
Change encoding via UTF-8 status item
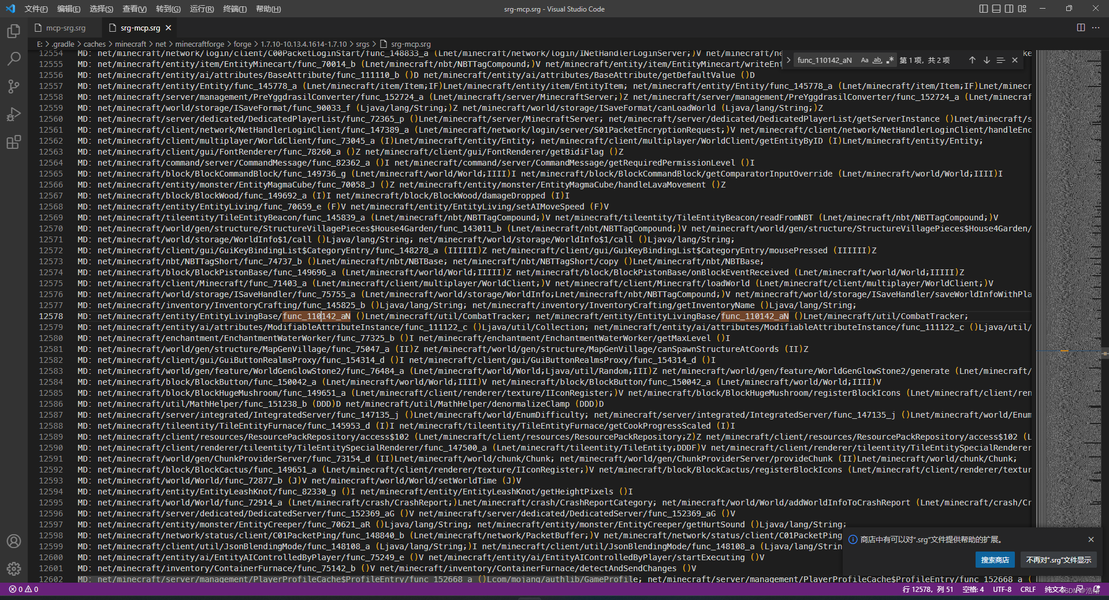(1002, 589)
